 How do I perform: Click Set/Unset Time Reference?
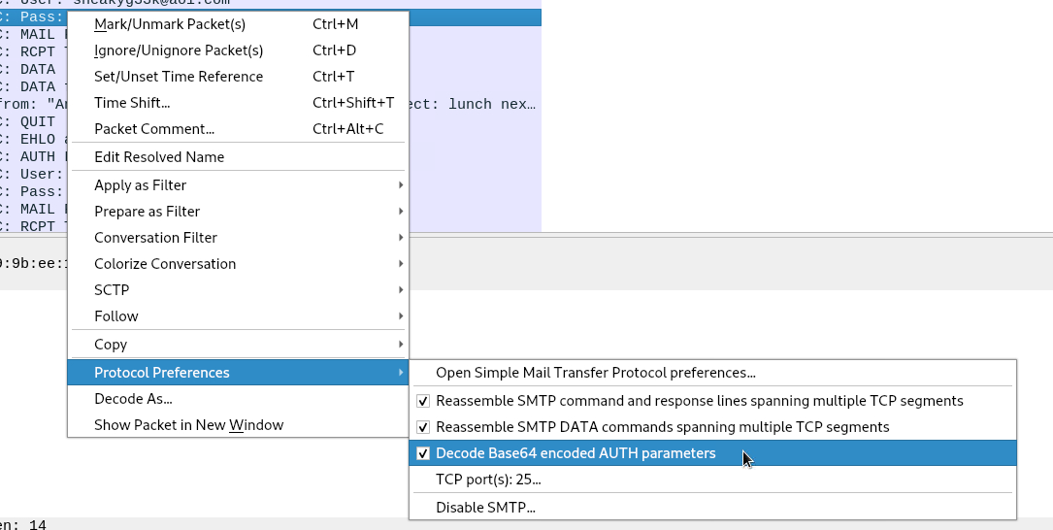(179, 77)
